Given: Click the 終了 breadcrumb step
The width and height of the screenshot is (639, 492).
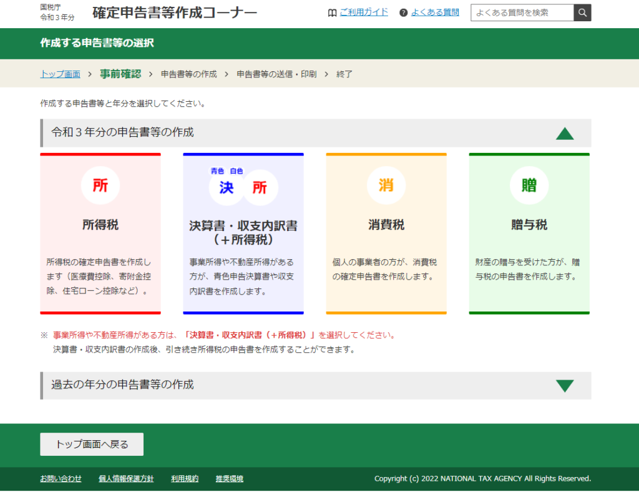Looking at the screenshot, I should pos(344,74).
